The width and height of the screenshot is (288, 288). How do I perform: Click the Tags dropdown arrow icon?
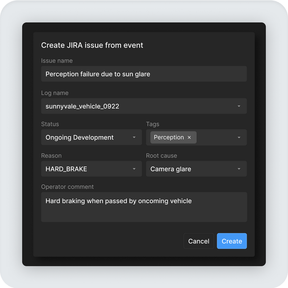tap(239, 137)
